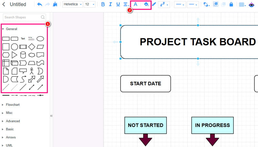
Task: Select the IN PROGRESS box
Action: click(x=213, y=125)
